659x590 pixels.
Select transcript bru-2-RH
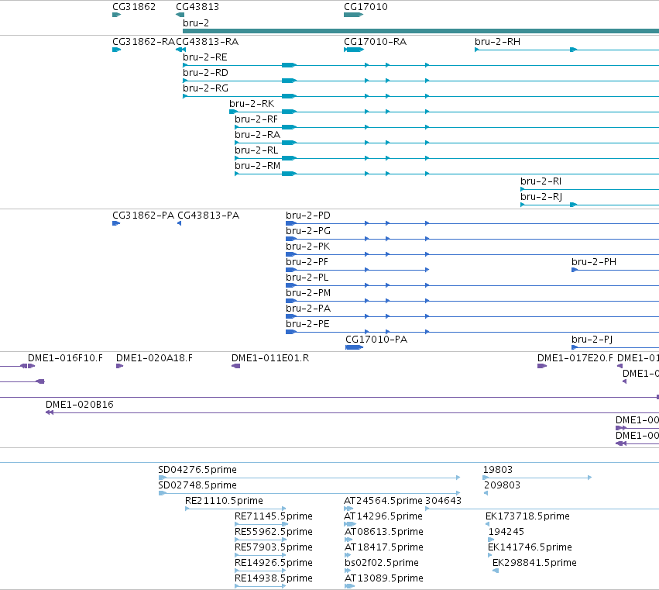pos(498,42)
